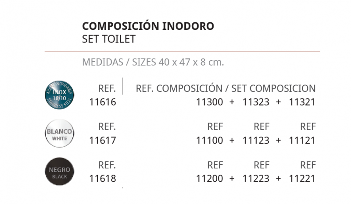This screenshot has width=351, height=204.
Task: Click composition reference 11200
Action: coord(210,179)
